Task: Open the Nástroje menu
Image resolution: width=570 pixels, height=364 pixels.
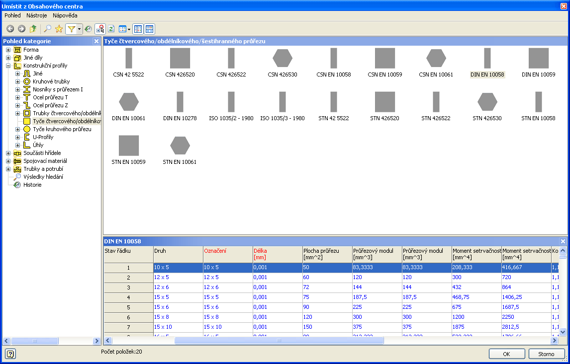Action: click(x=36, y=15)
